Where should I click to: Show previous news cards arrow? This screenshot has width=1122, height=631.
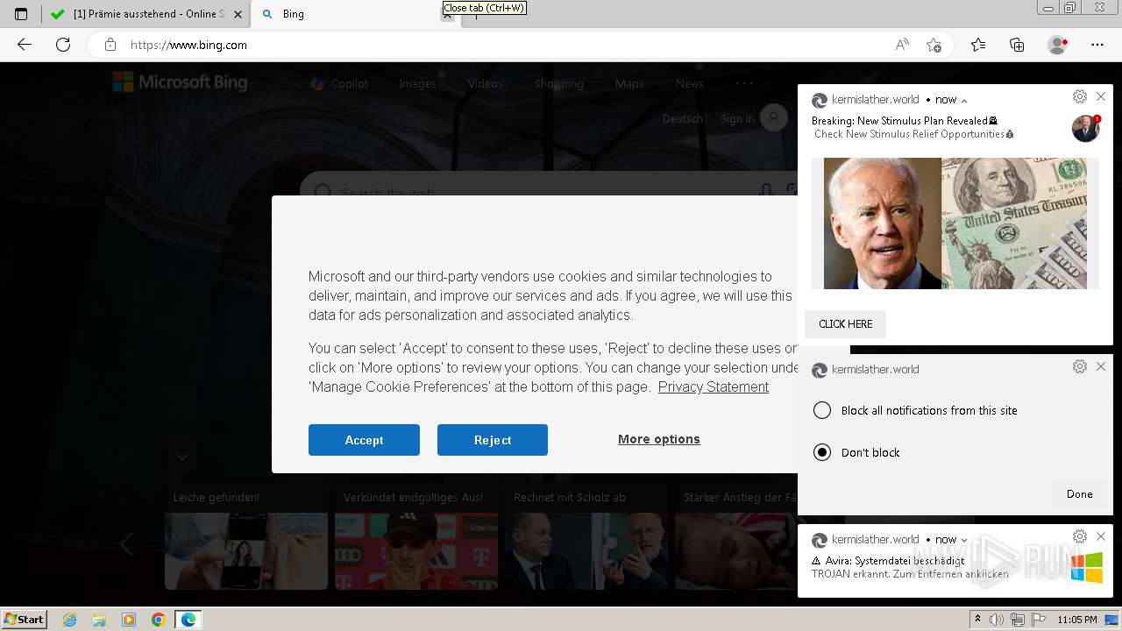[x=126, y=544]
